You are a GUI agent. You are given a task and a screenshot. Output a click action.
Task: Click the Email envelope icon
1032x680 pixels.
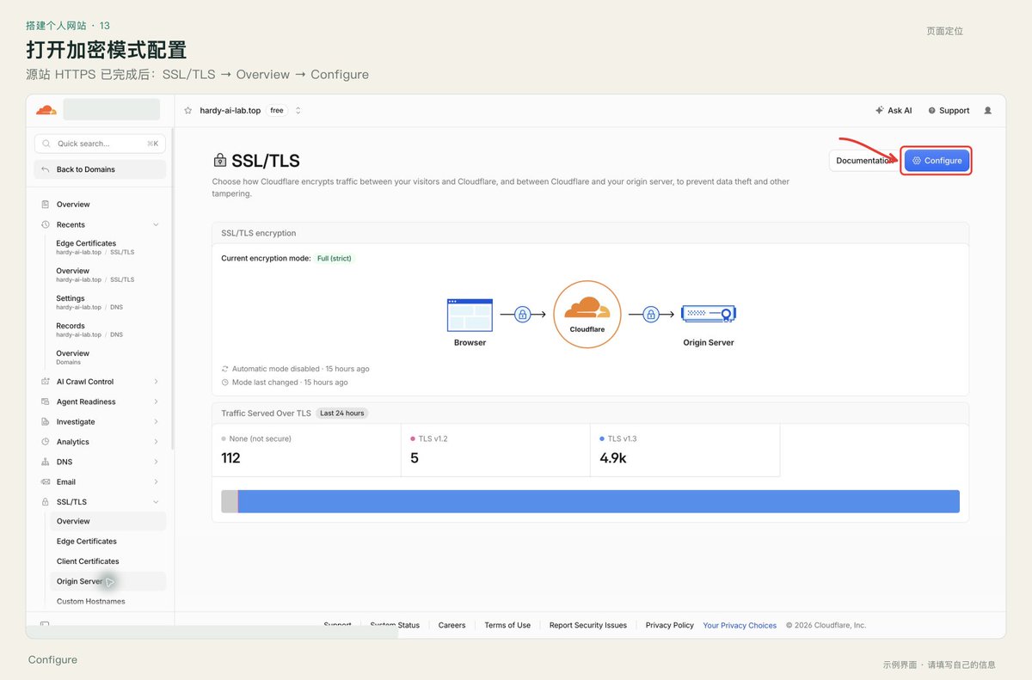point(46,482)
